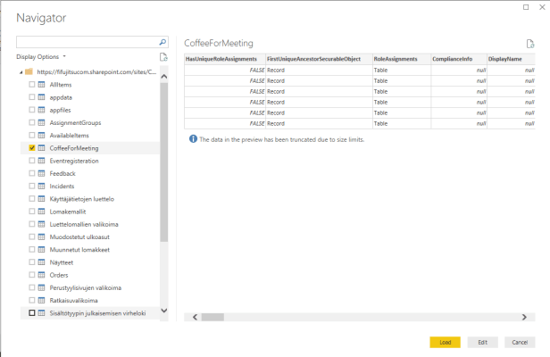Check the Eventregisteration checkbox

pyautogui.click(x=32, y=161)
